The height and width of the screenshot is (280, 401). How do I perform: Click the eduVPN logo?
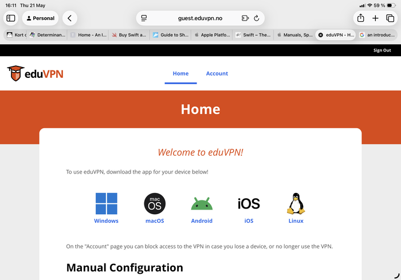(35, 74)
